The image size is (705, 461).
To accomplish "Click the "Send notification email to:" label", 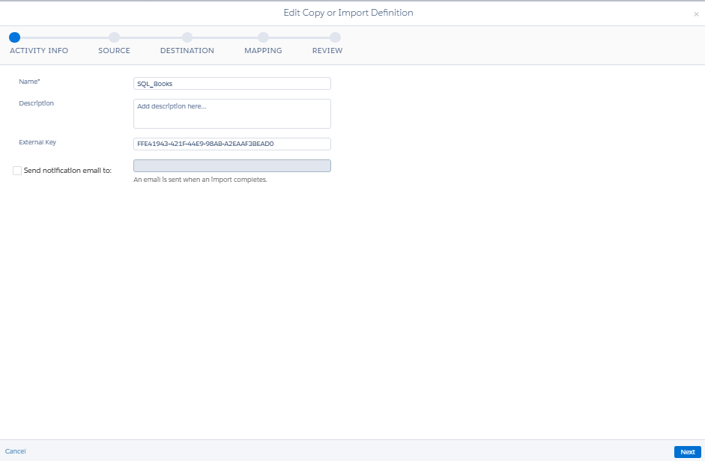I will click(x=67, y=171).
